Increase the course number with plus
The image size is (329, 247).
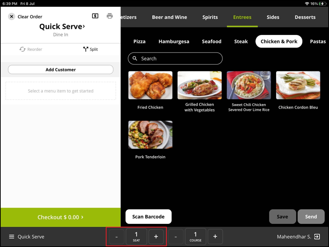(215, 237)
